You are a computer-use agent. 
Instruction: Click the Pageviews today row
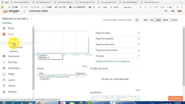pos(118,33)
